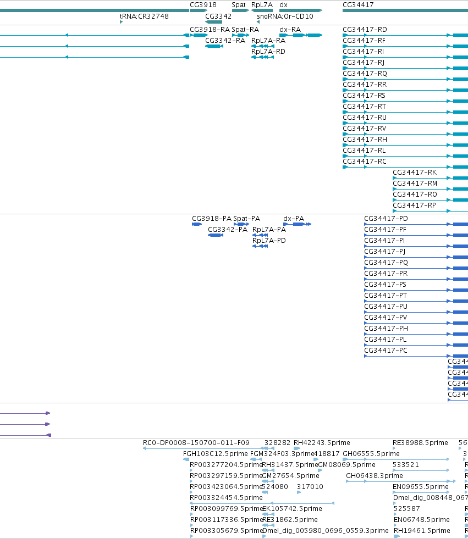The image size is (468, 539).
Task: Click protein CG34417-PD
Action: point(386,219)
